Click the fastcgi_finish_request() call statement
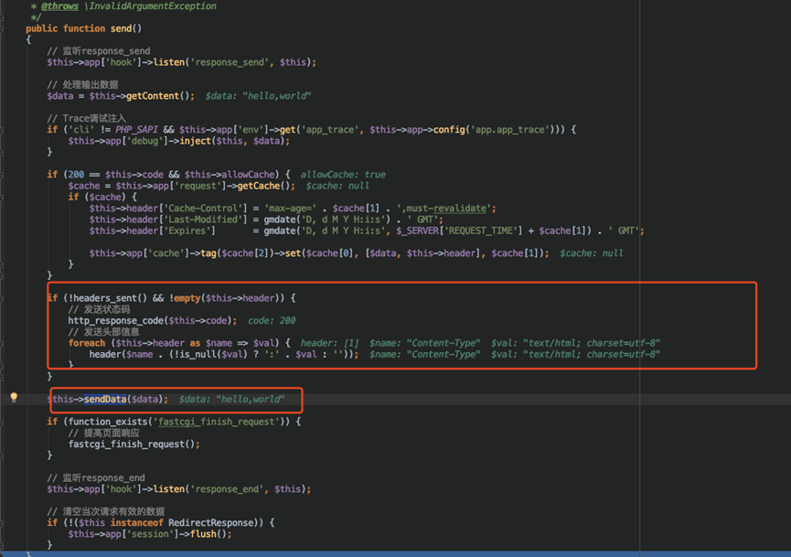The height and width of the screenshot is (557, 791). point(134,444)
